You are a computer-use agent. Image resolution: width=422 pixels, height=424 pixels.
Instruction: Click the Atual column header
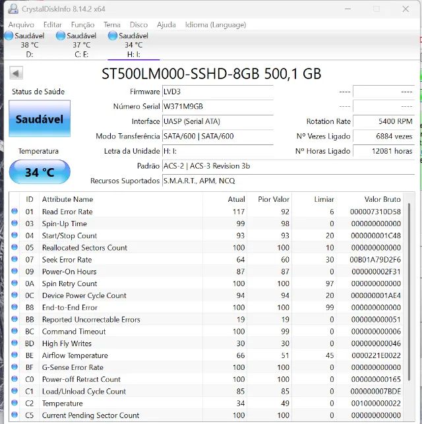pyautogui.click(x=225, y=199)
